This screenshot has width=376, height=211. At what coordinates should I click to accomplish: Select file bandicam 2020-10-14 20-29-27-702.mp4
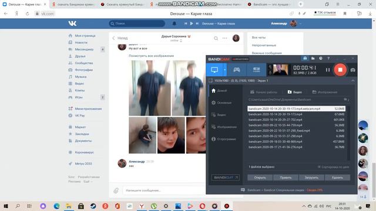tap(296, 120)
